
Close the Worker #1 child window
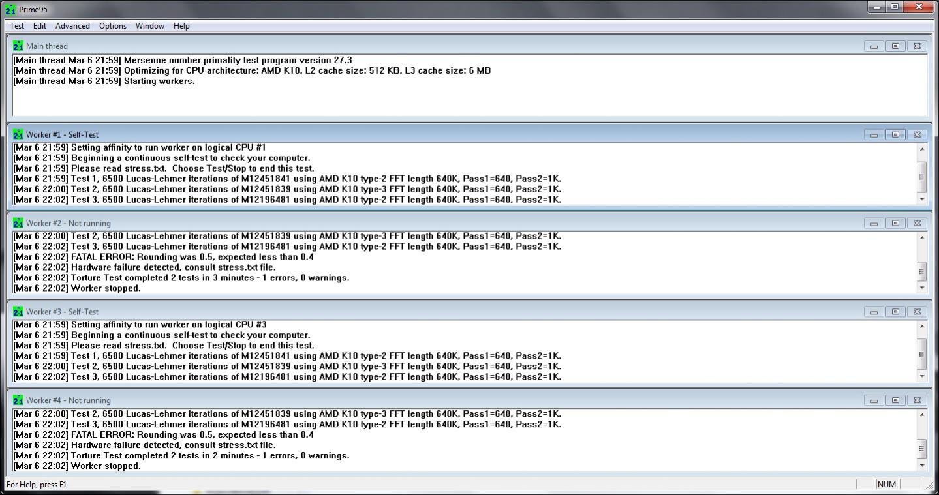pos(917,135)
